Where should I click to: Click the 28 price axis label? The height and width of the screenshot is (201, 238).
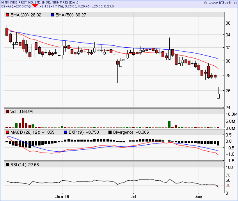coord(228,75)
